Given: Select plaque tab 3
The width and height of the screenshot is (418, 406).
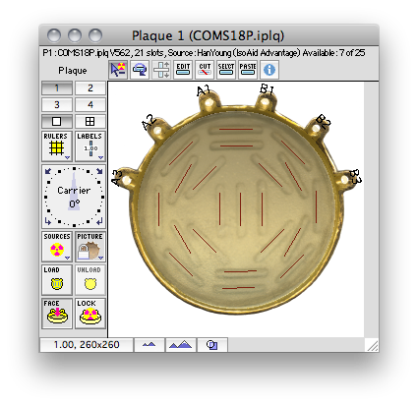Looking at the screenshot, I should [57, 105].
